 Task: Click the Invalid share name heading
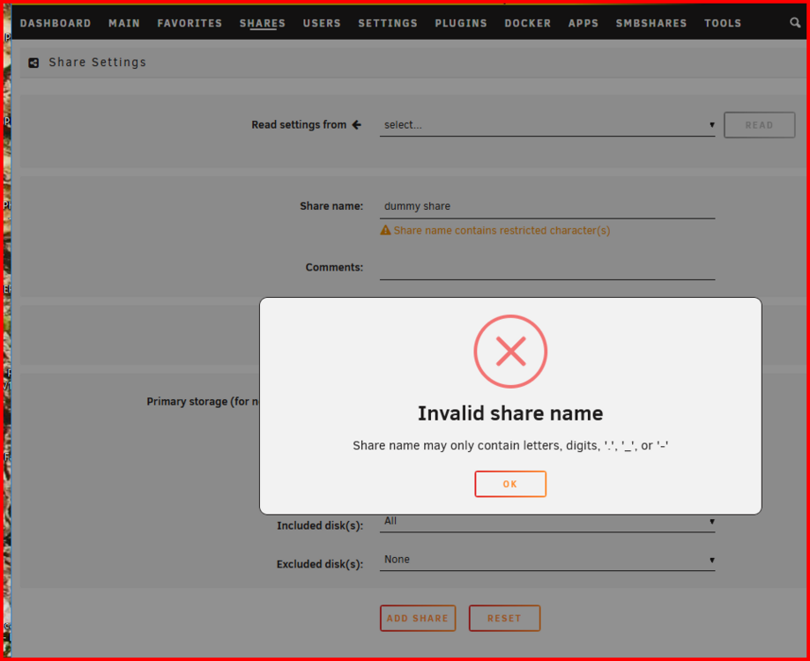click(x=510, y=413)
